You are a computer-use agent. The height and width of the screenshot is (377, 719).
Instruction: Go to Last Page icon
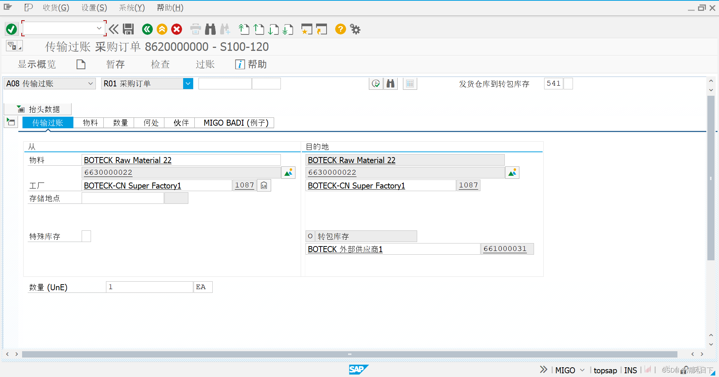click(x=288, y=29)
